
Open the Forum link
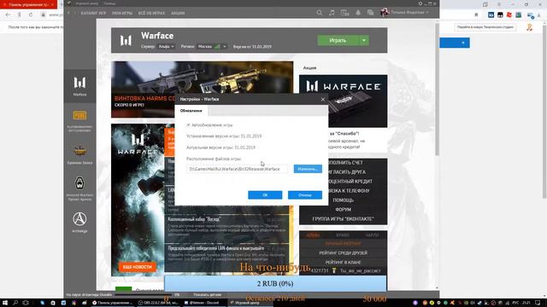click(x=343, y=210)
